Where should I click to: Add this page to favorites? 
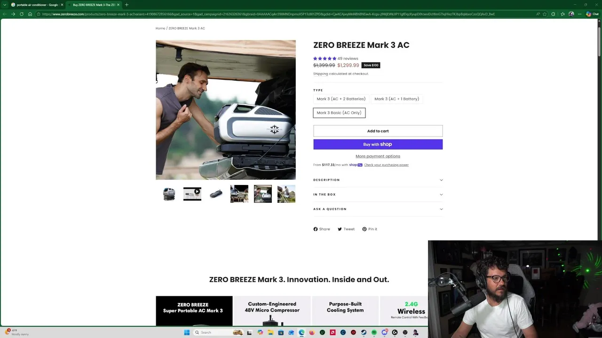[x=545, y=14]
